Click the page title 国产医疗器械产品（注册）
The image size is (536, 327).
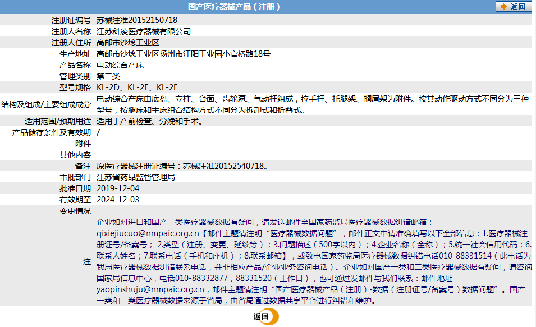[234, 7]
